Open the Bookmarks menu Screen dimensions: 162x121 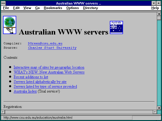(53, 8)
